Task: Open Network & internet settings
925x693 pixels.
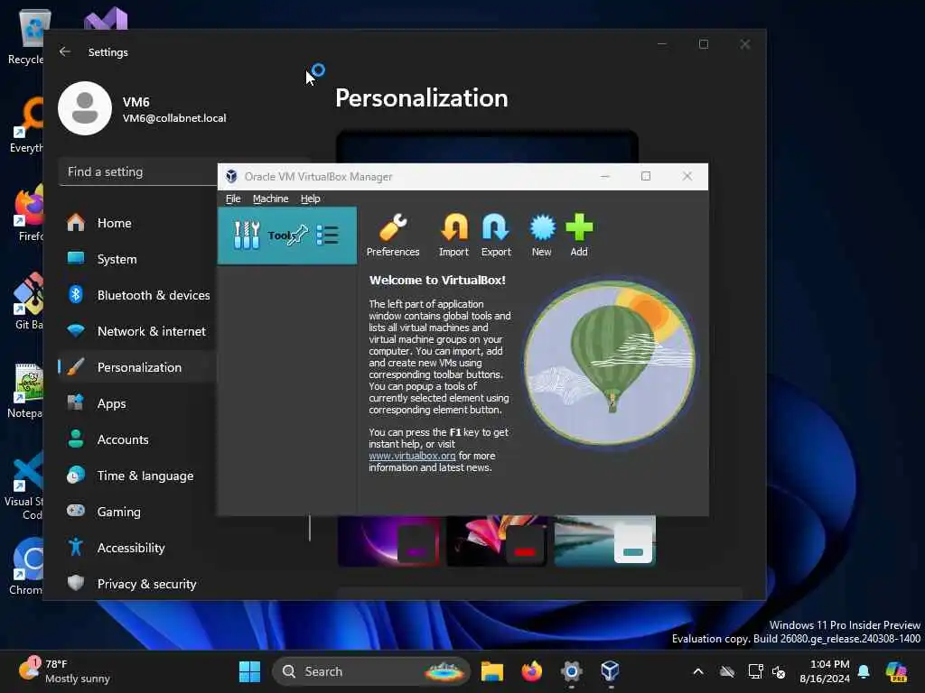Action: [137, 331]
